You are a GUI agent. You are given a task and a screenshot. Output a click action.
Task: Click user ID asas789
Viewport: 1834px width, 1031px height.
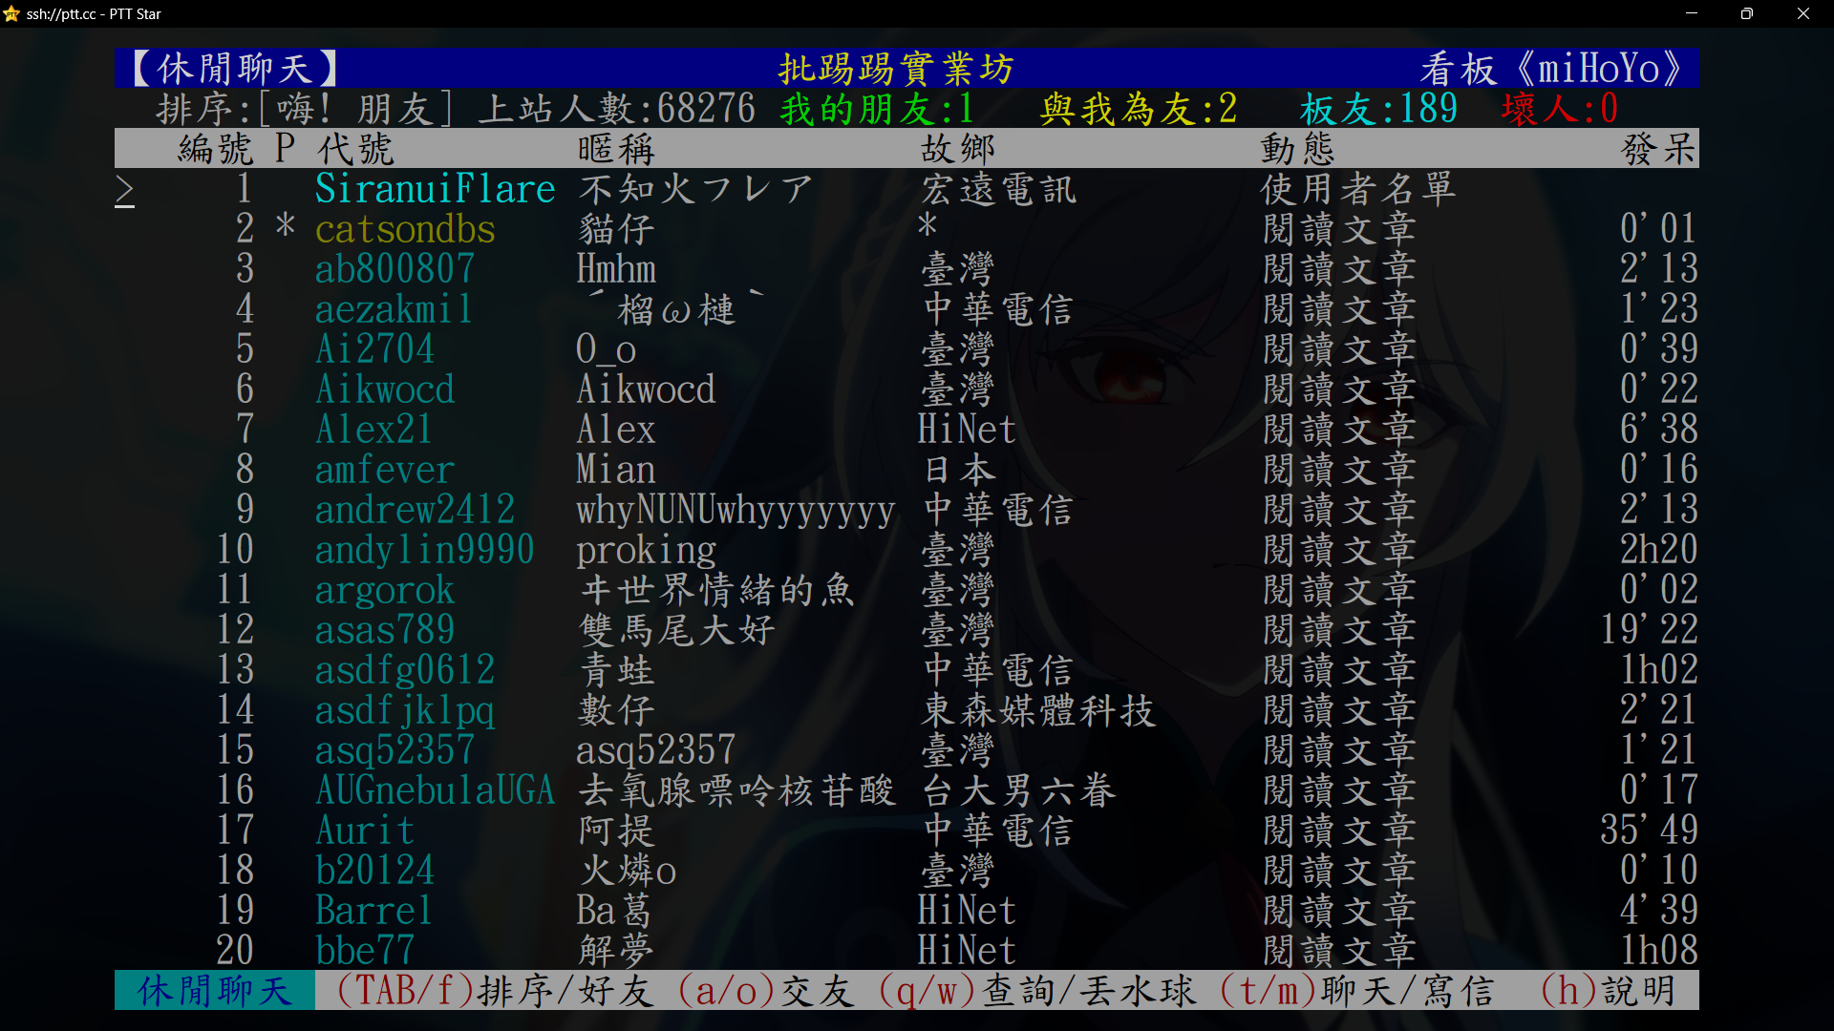(x=384, y=630)
